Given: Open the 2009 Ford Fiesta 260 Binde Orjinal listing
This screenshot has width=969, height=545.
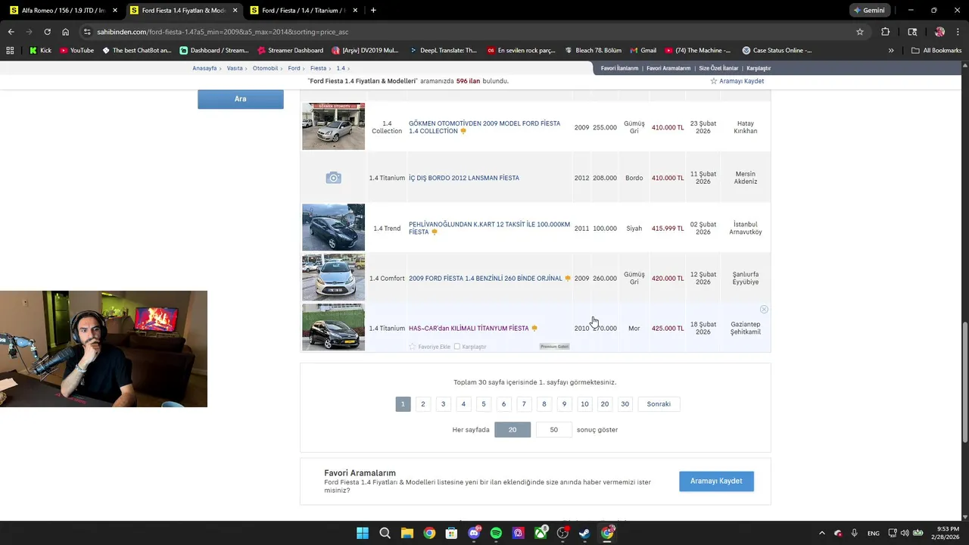Looking at the screenshot, I should click(x=485, y=279).
